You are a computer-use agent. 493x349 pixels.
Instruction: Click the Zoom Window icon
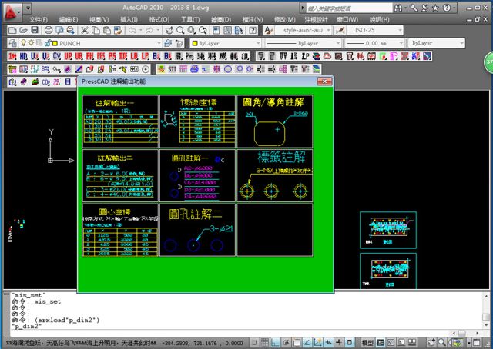(x=192, y=31)
